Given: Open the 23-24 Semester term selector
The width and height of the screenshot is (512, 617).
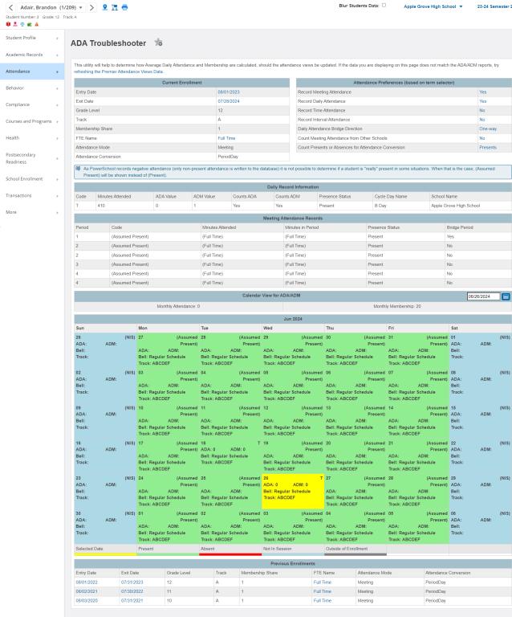Looking at the screenshot, I should pos(494,6).
